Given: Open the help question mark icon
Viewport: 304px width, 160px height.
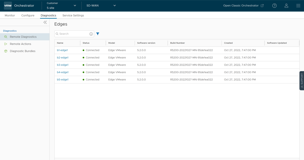Looking at the screenshot, I should click(274, 6).
